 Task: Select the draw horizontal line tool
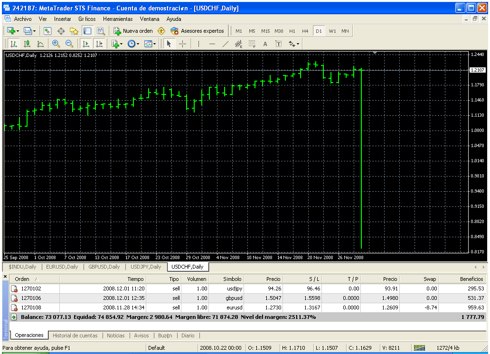tap(212, 44)
